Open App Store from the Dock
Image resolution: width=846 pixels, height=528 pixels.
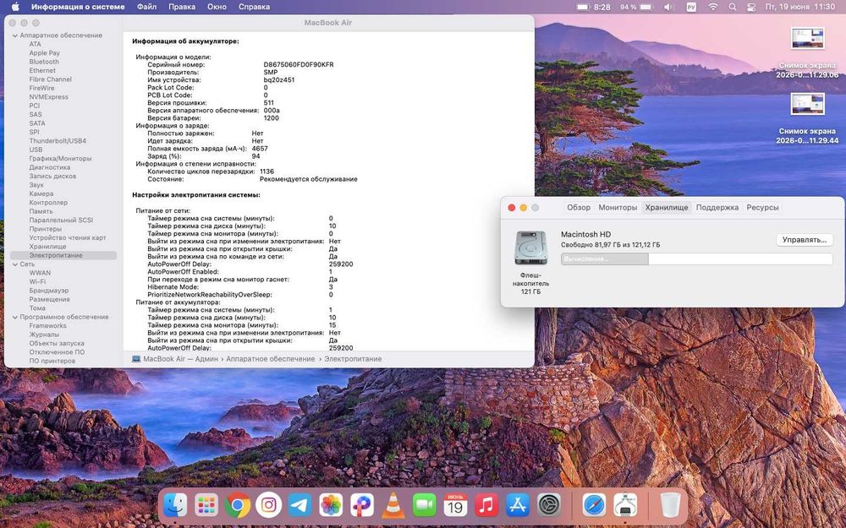[518, 505]
